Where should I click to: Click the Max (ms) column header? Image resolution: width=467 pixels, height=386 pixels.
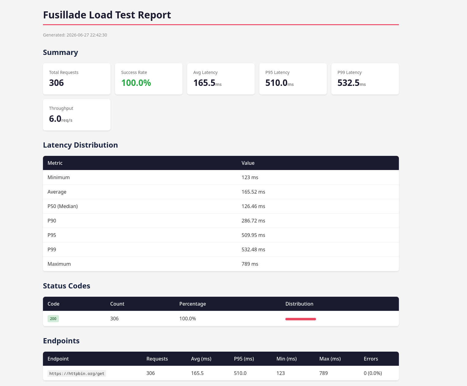pyautogui.click(x=330, y=359)
